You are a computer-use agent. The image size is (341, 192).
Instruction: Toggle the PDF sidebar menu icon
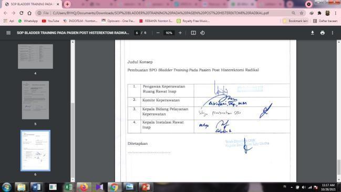pos(8,33)
